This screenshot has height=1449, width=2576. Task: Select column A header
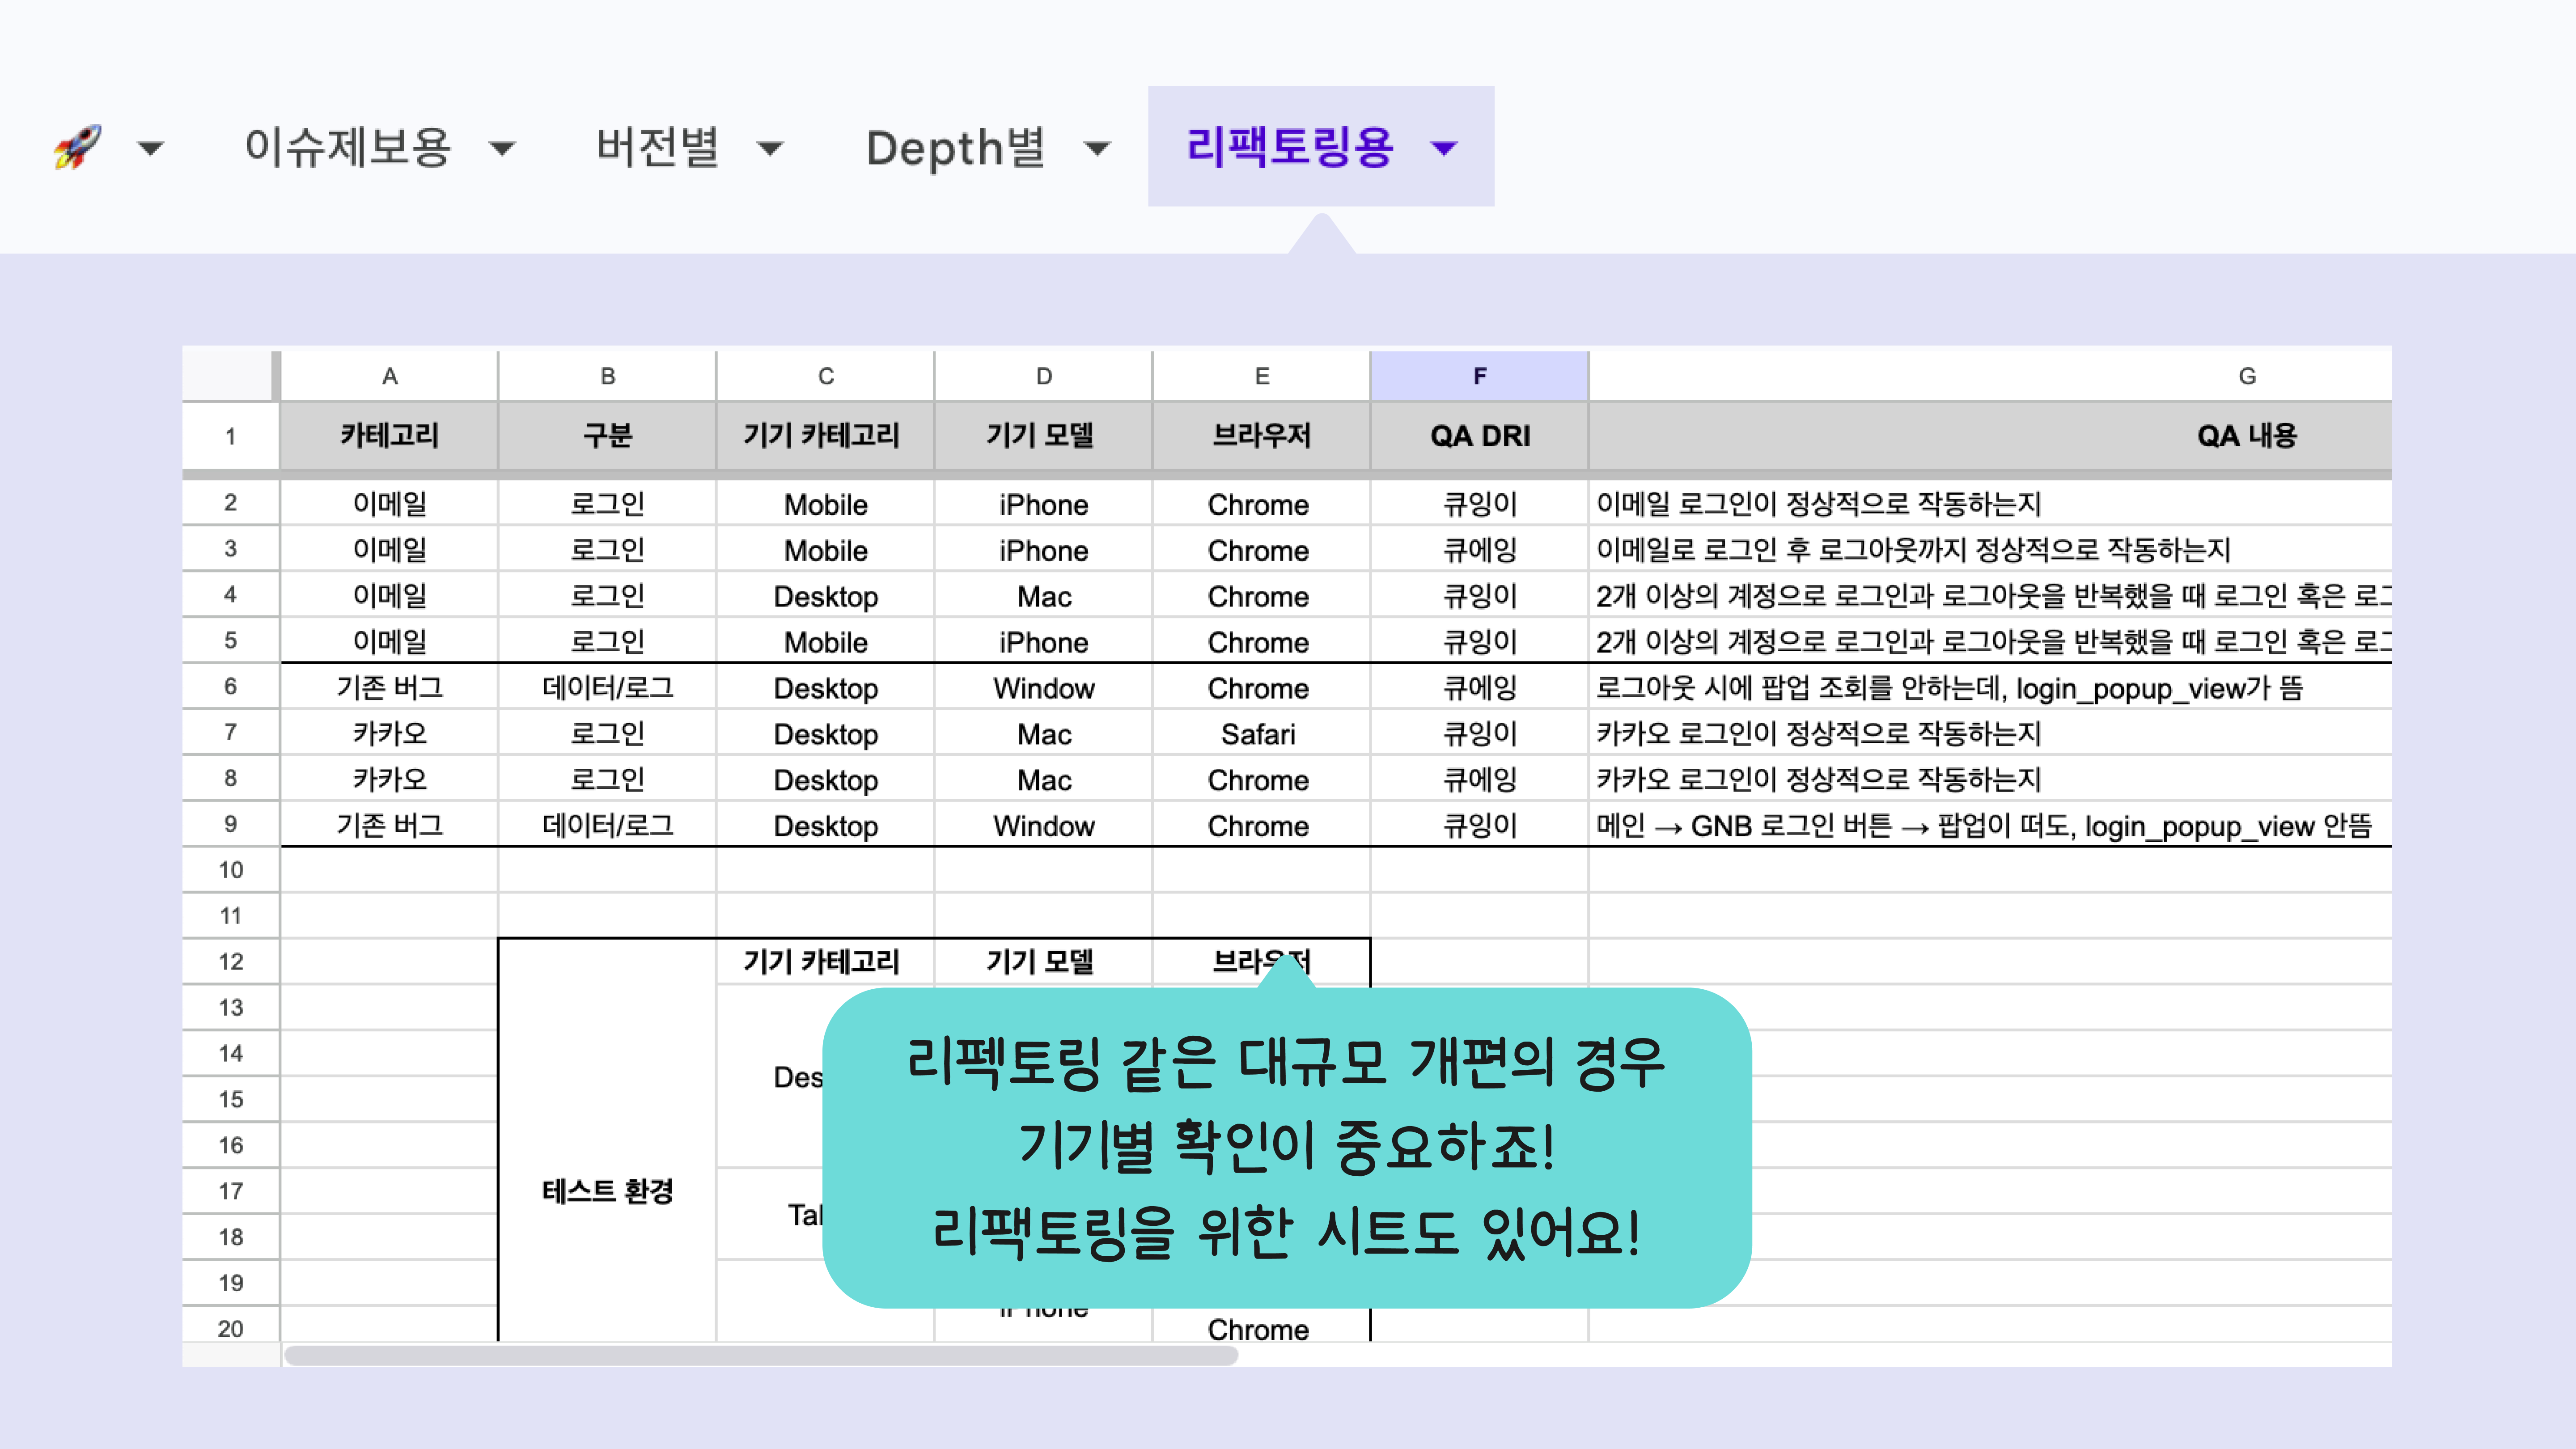point(389,376)
